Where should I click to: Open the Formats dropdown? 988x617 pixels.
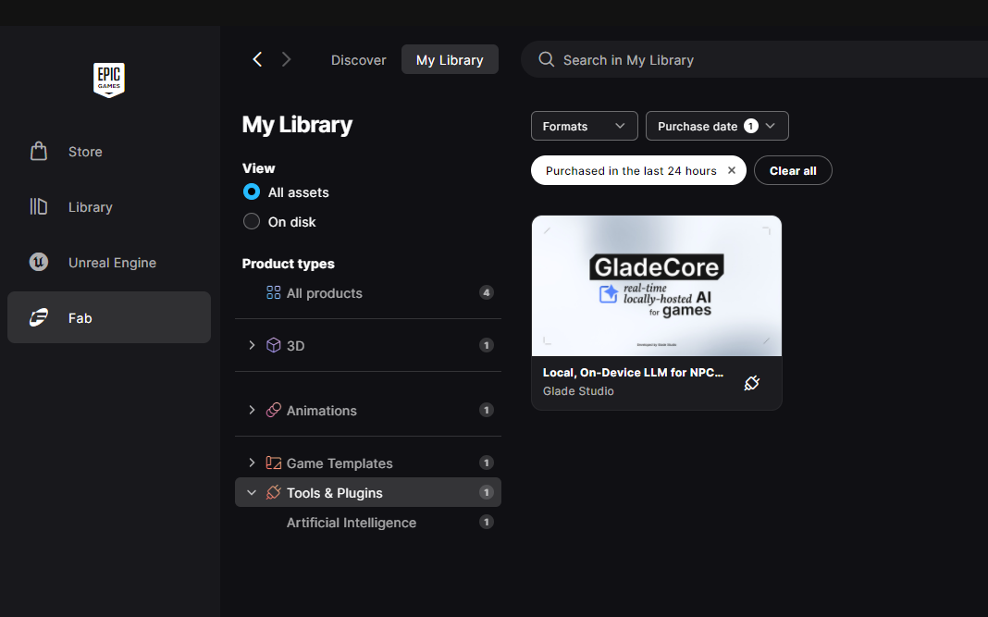point(584,126)
